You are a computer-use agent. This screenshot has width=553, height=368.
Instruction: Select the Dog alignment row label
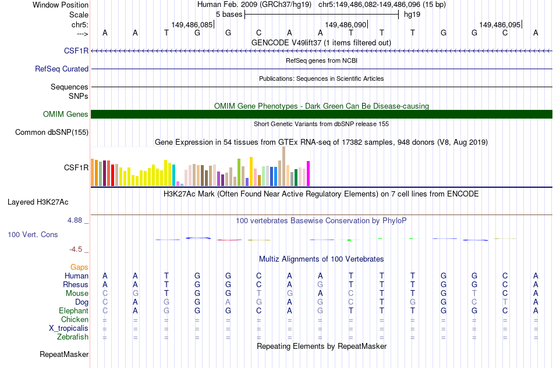coord(81,302)
